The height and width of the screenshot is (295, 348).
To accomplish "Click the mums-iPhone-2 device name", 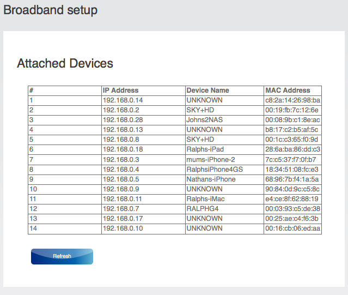I will [210, 159].
